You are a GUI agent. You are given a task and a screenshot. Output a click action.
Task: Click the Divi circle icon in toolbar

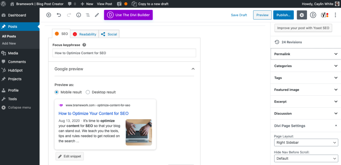(313, 15)
